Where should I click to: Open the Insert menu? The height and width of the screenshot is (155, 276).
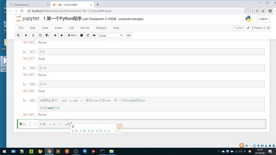point(59,28)
